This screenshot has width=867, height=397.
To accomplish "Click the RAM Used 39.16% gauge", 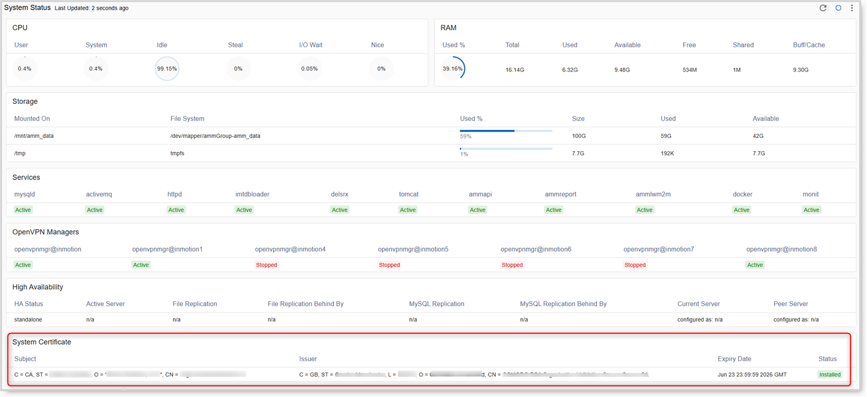I will tap(453, 69).
